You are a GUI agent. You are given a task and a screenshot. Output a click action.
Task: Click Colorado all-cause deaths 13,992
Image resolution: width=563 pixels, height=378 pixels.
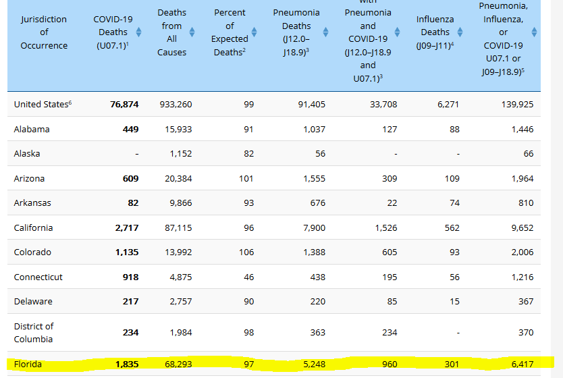(x=178, y=252)
